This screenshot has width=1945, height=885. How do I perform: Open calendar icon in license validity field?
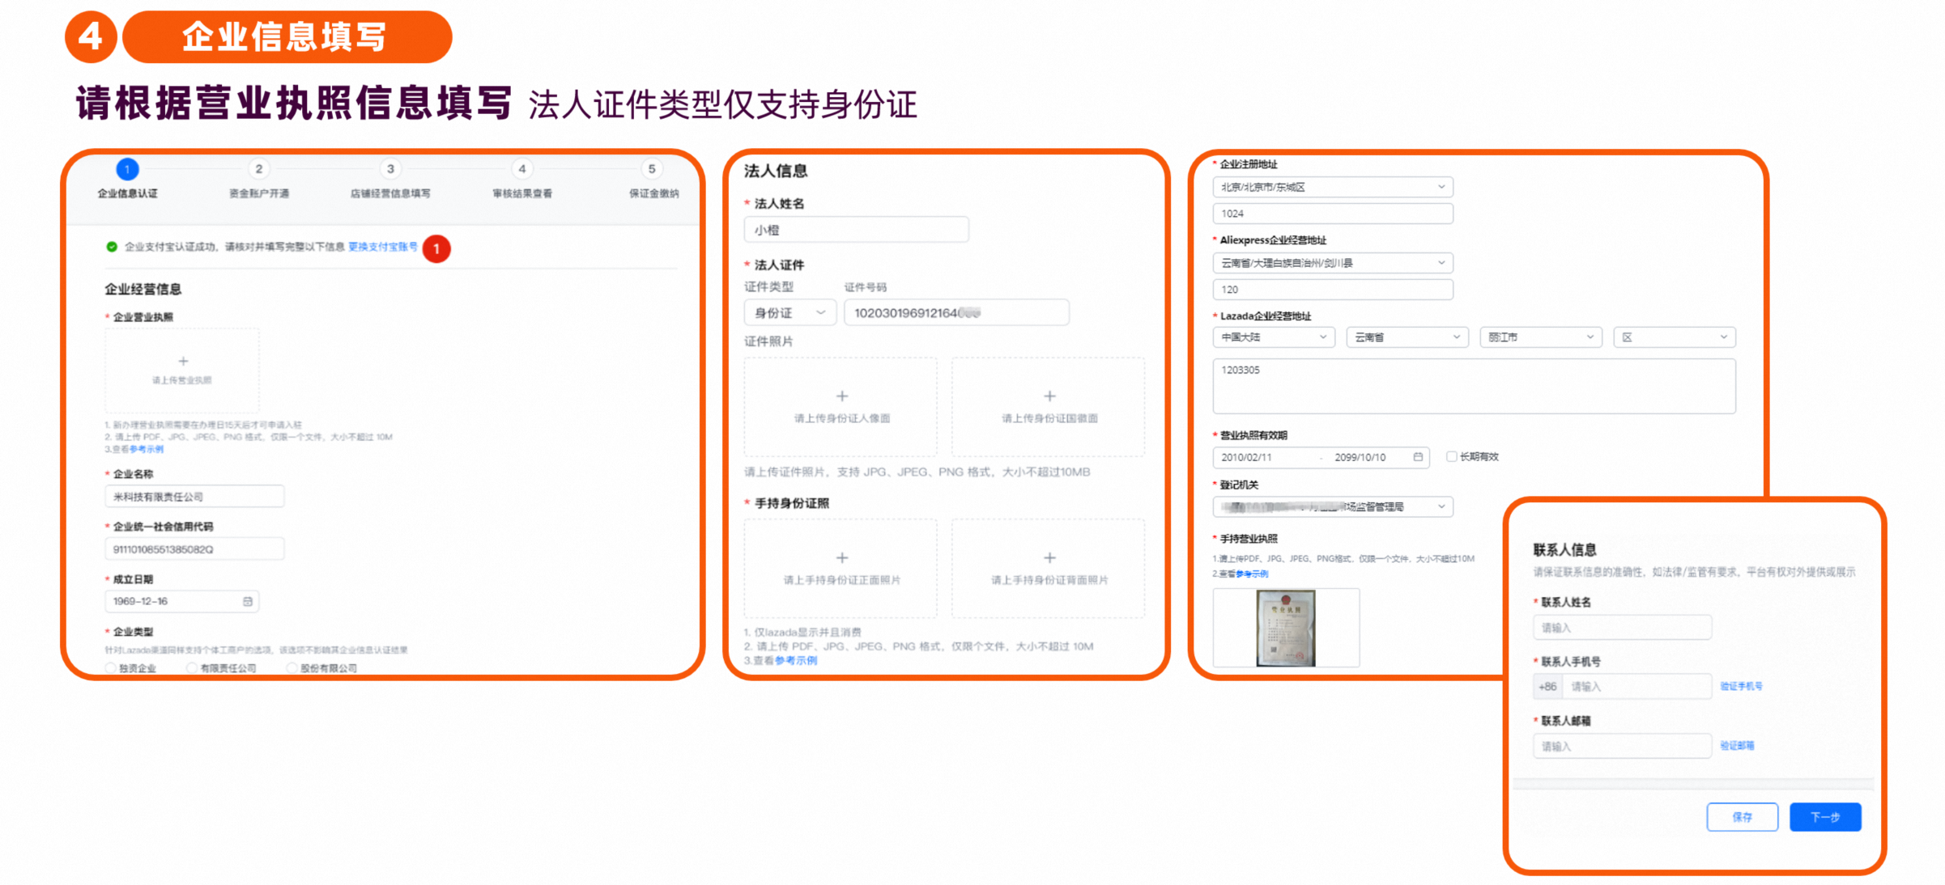tap(1418, 457)
